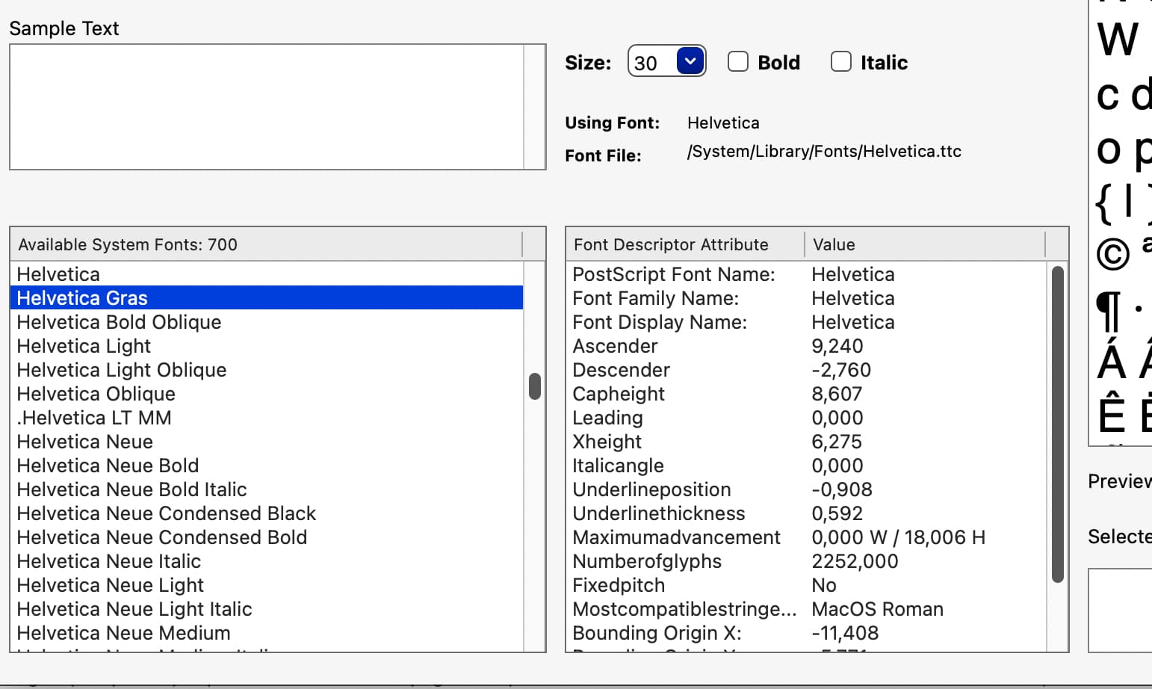Select Helvetica Neue Condensed Black font
The height and width of the screenshot is (689, 1152).
coord(267,513)
